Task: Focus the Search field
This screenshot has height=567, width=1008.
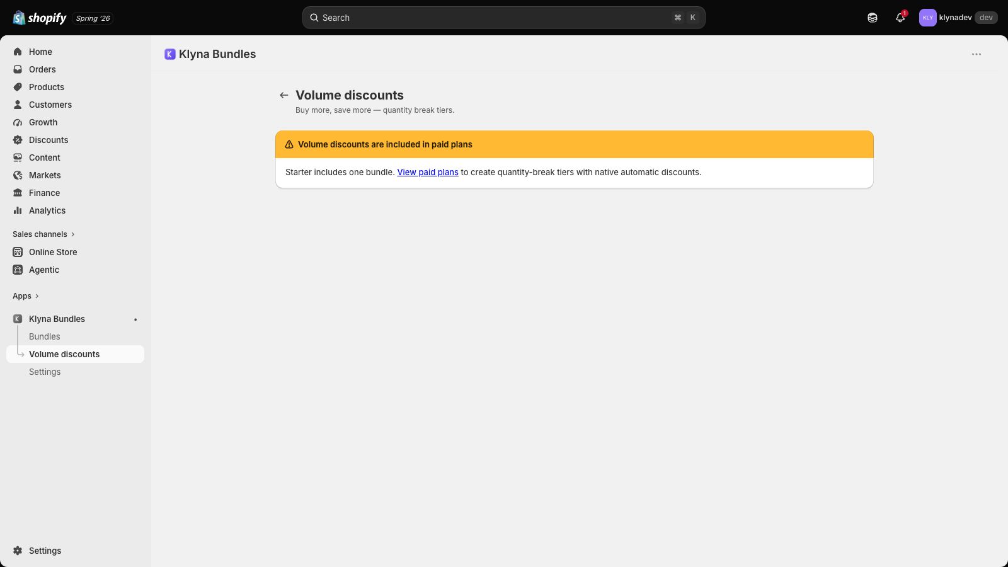Action: [x=504, y=18]
